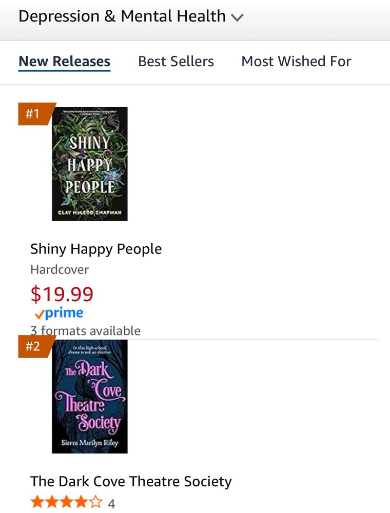Viewport: 390px width, 513px height.
Task: Switch to the Best Sellers tab
Action: pyautogui.click(x=175, y=61)
